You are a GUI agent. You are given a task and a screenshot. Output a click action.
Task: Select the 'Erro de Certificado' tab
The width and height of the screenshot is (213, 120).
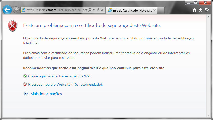pos(130,10)
